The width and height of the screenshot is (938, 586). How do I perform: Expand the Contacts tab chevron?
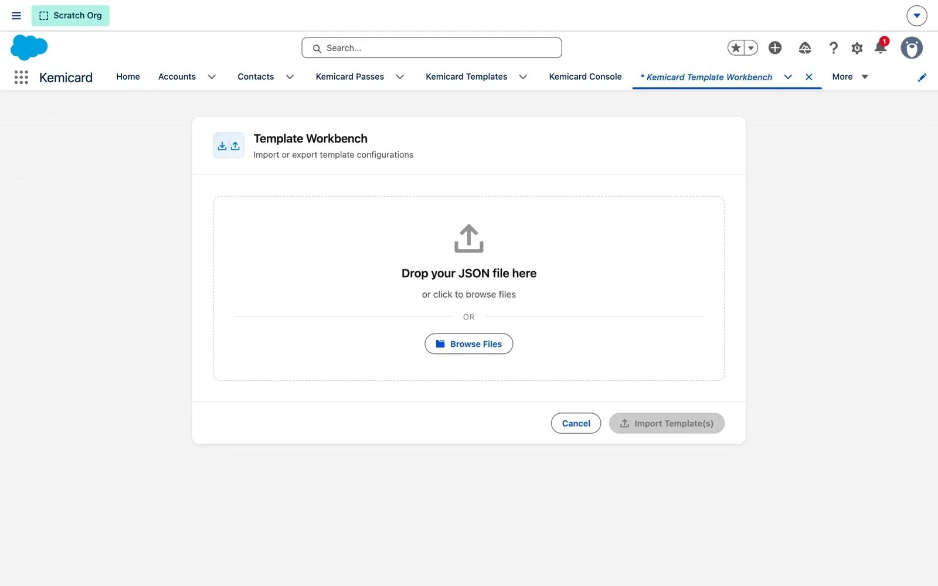[290, 77]
